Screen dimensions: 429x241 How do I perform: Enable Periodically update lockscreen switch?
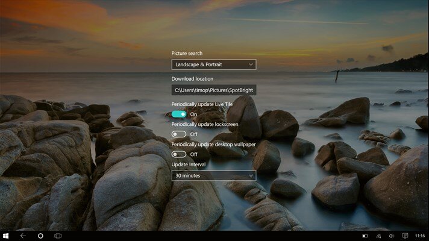coord(179,134)
